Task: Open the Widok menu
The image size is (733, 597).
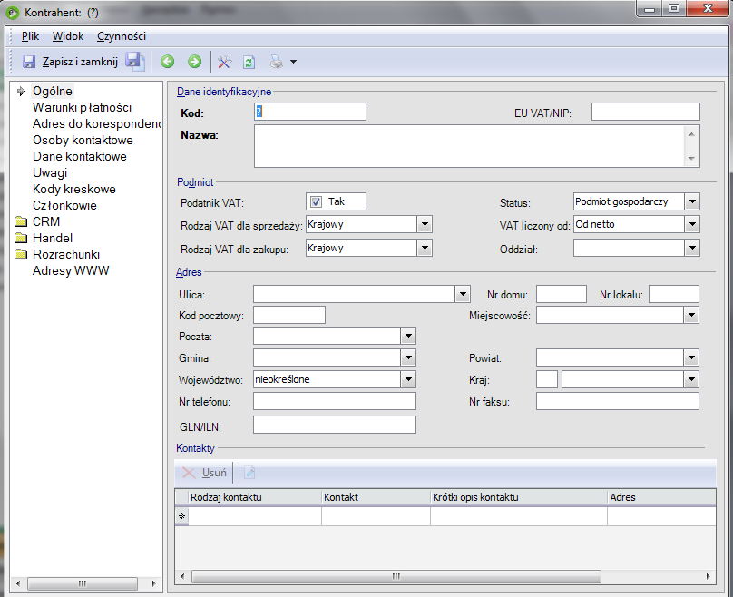Action: [x=68, y=36]
